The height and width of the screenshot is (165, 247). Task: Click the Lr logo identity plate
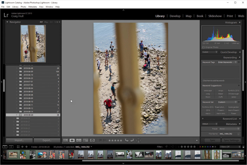tap(6, 15)
